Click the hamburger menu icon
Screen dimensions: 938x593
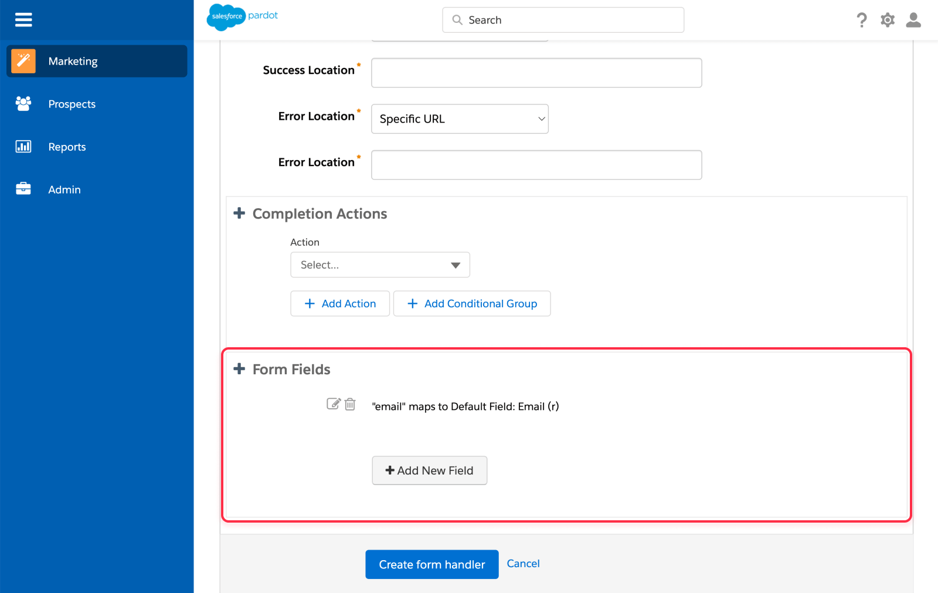click(x=23, y=19)
